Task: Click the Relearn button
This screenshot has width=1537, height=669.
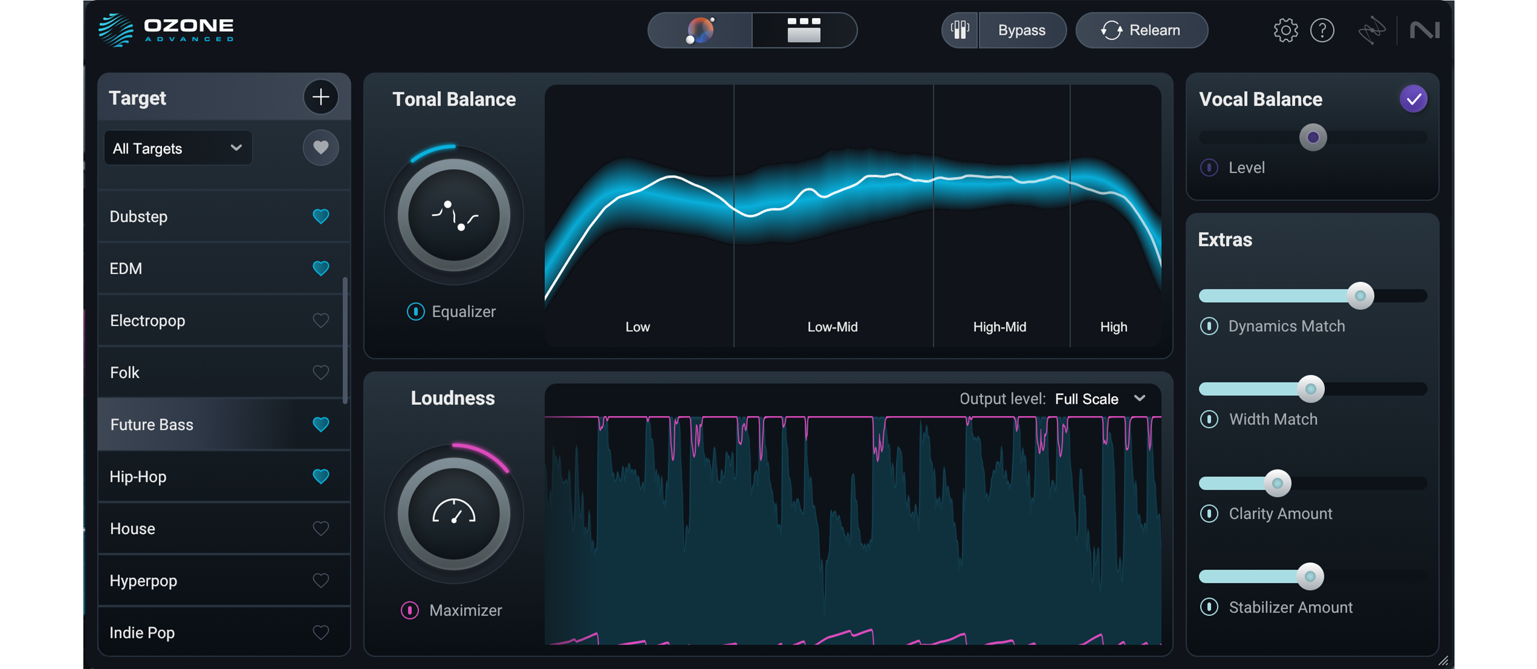Action: (x=1141, y=30)
